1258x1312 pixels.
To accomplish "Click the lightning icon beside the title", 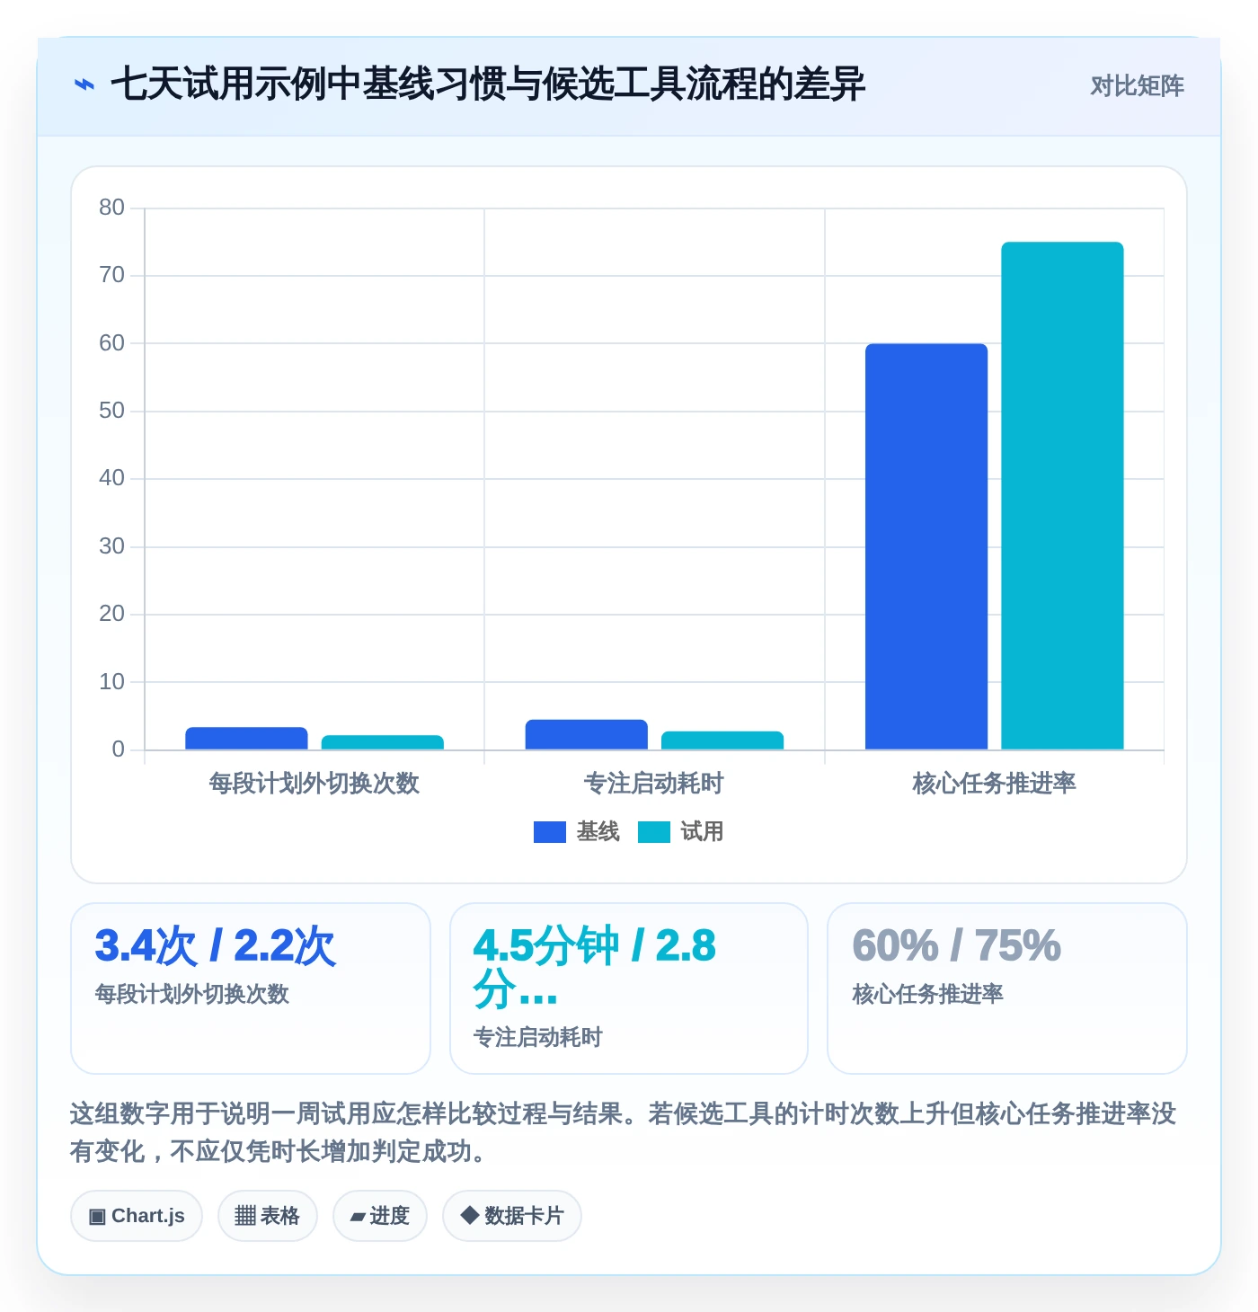I will [x=84, y=85].
